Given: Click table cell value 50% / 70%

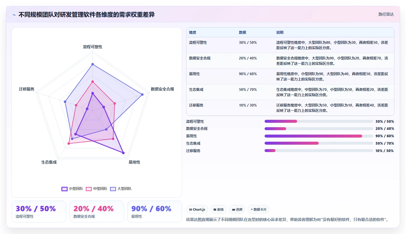Looking at the screenshot, I should [x=248, y=90].
